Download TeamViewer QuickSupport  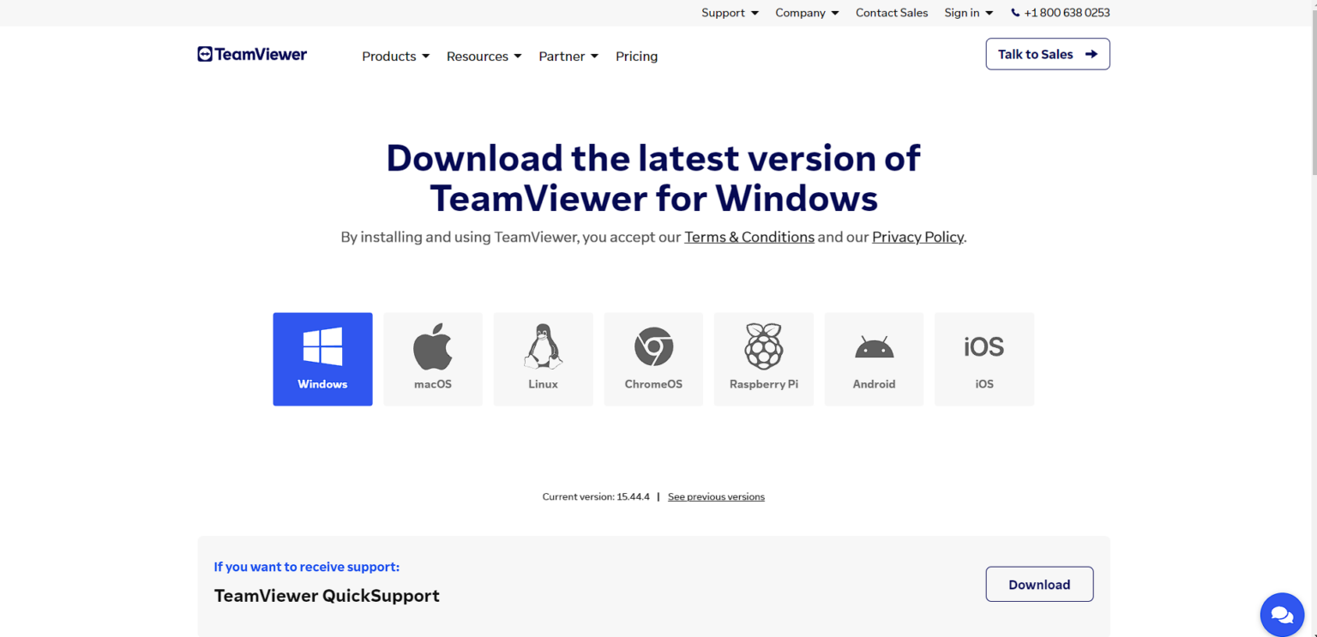click(x=1039, y=585)
